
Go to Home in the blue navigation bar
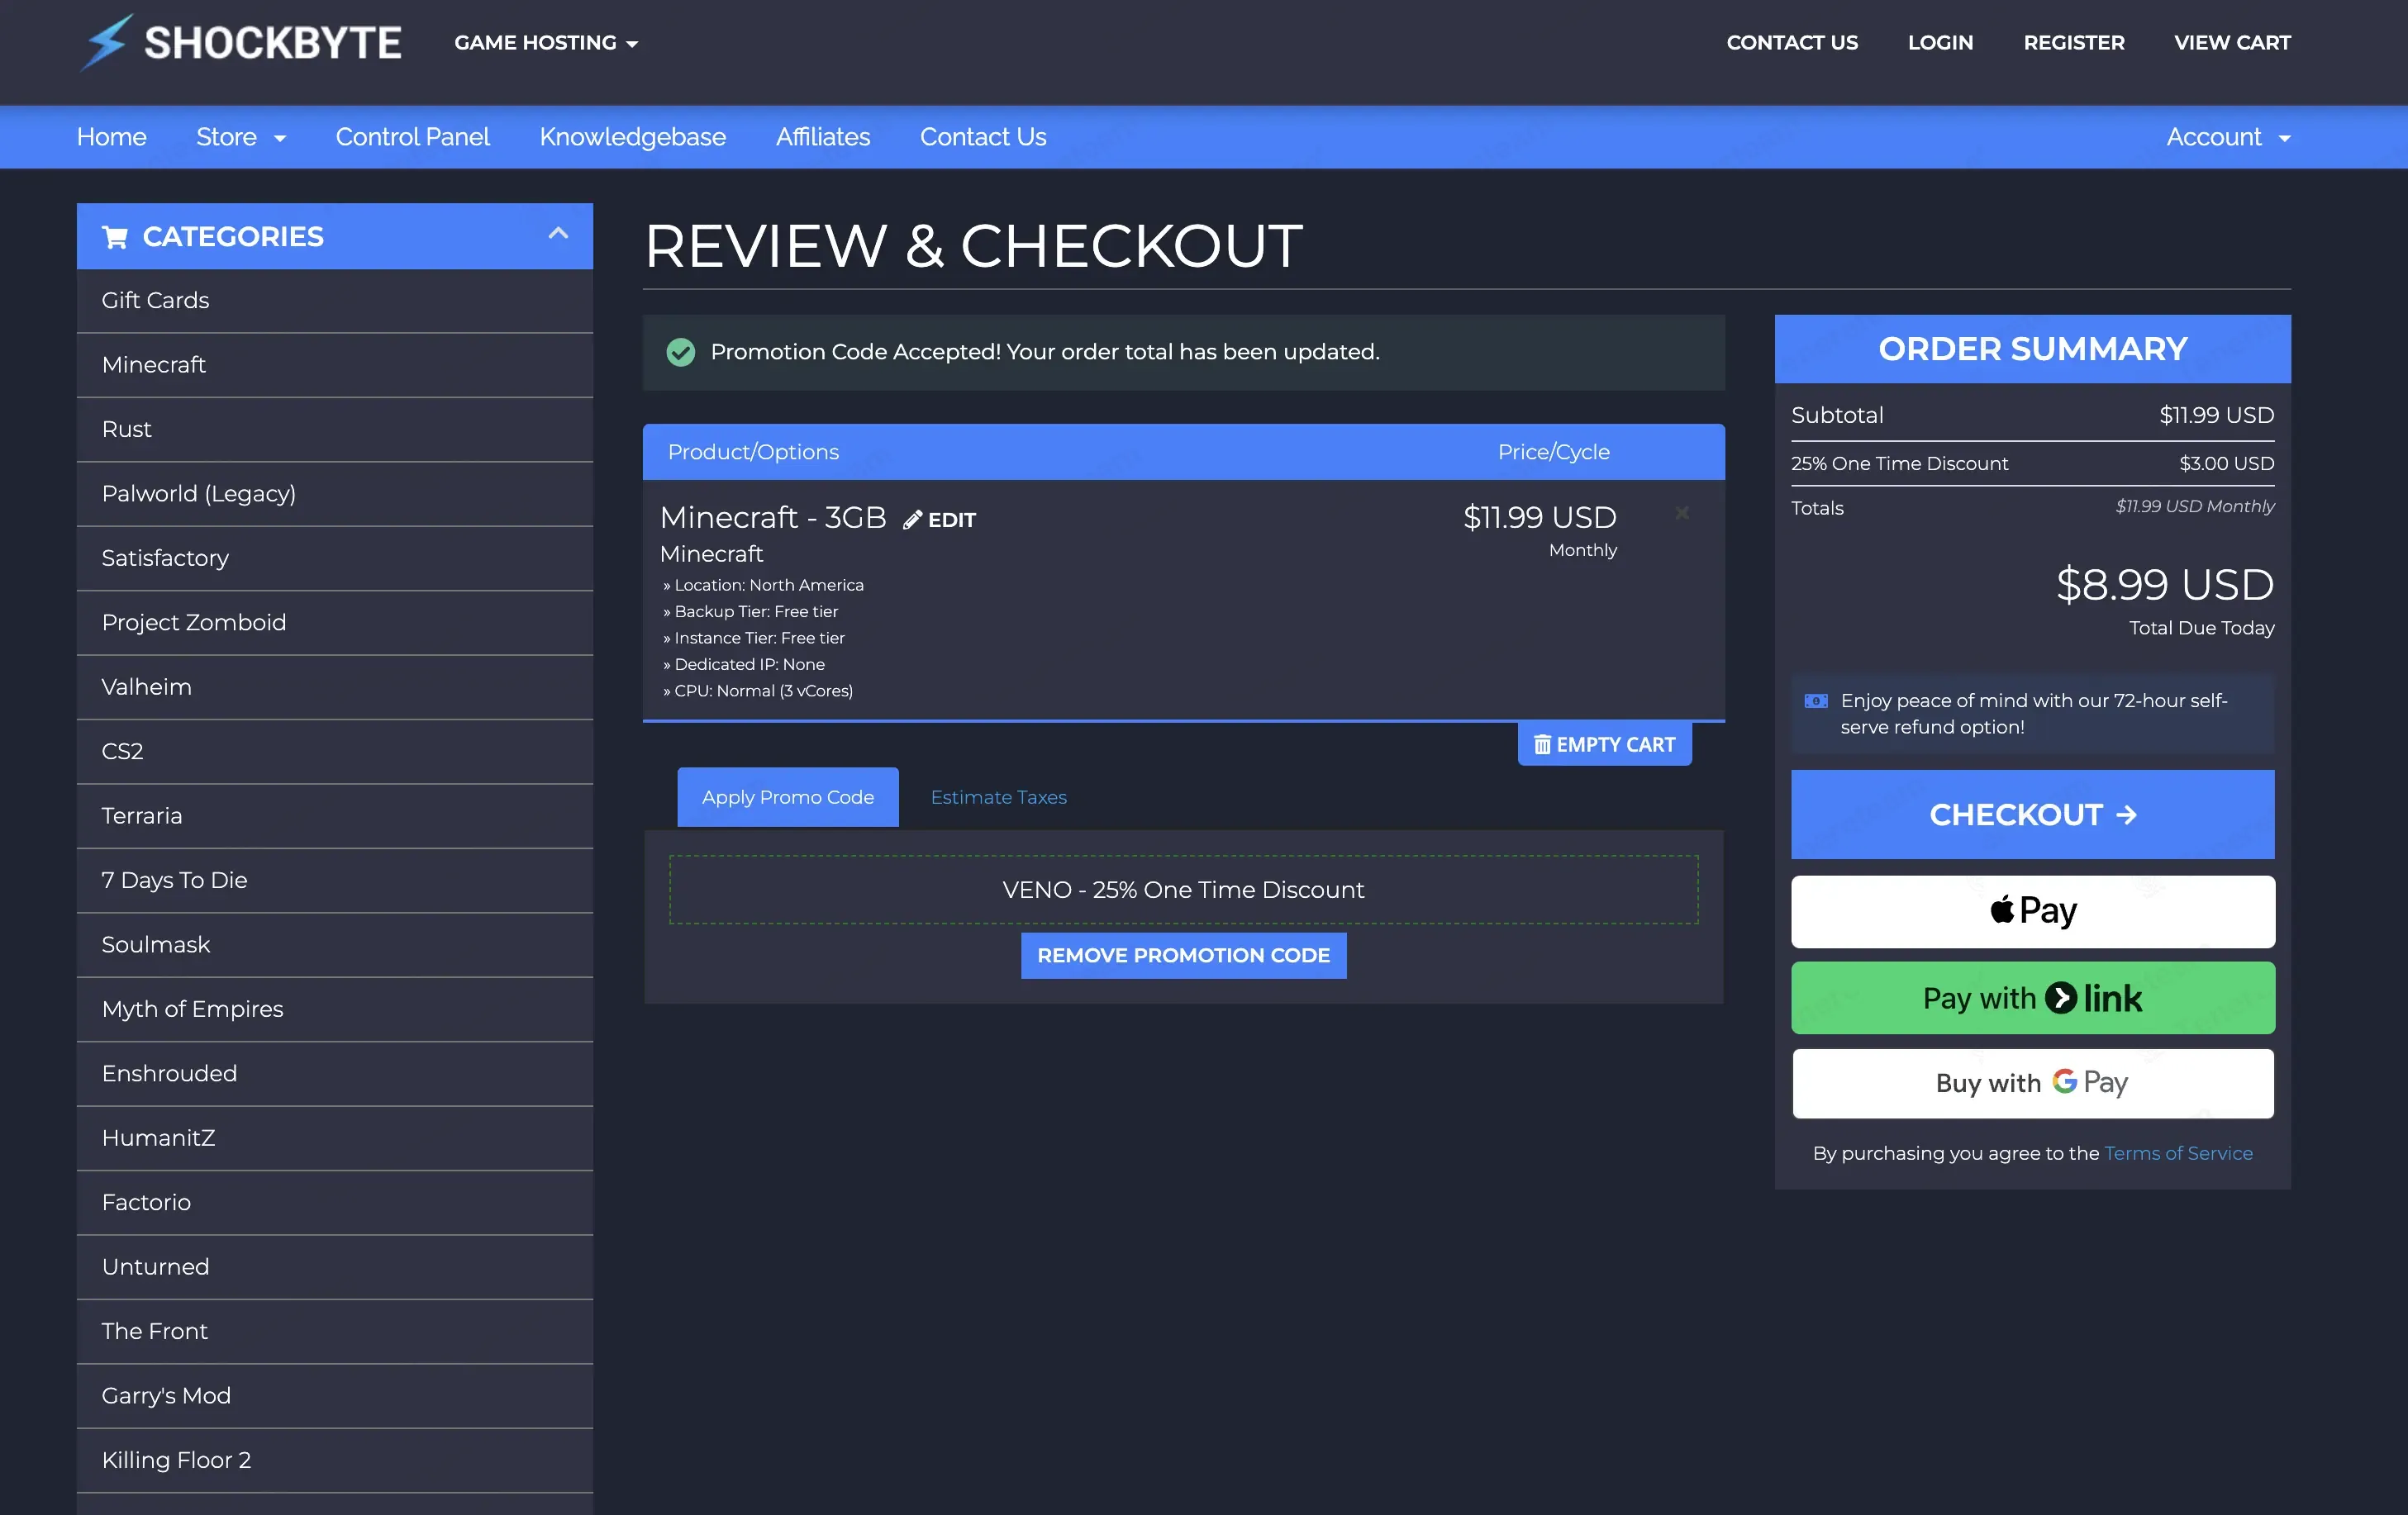(112, 137)
